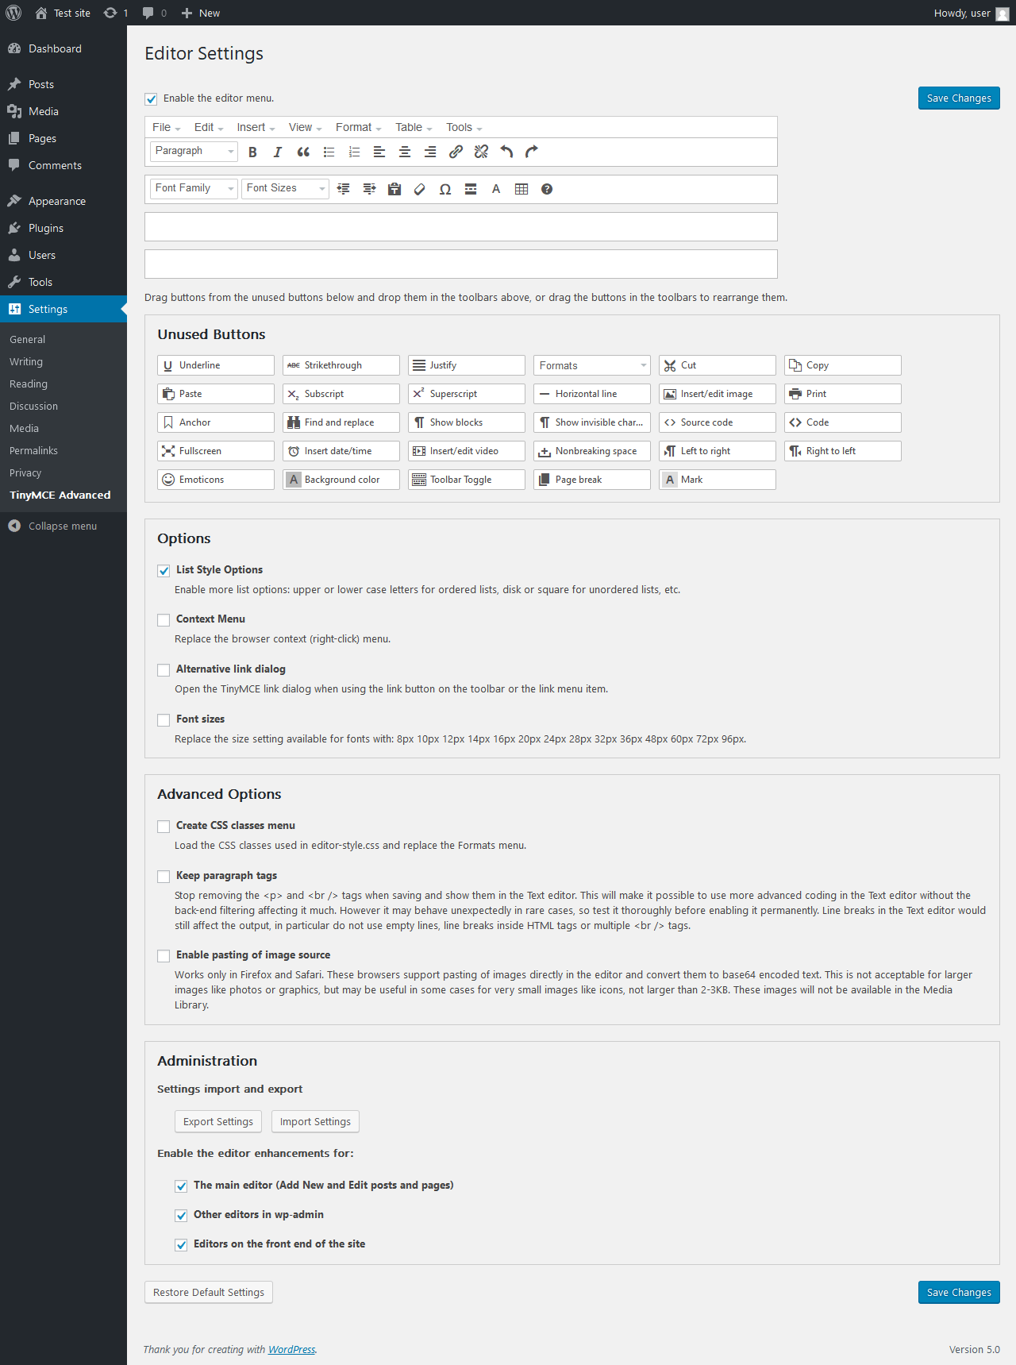Enable Create CSS classes menu checkbox

[x=164, y=827]
